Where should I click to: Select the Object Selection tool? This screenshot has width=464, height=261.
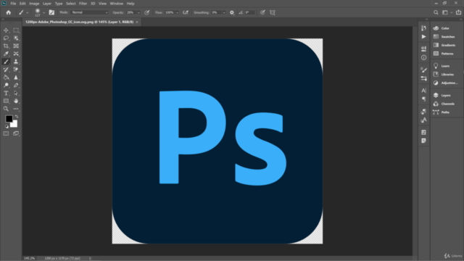[16, 38]
